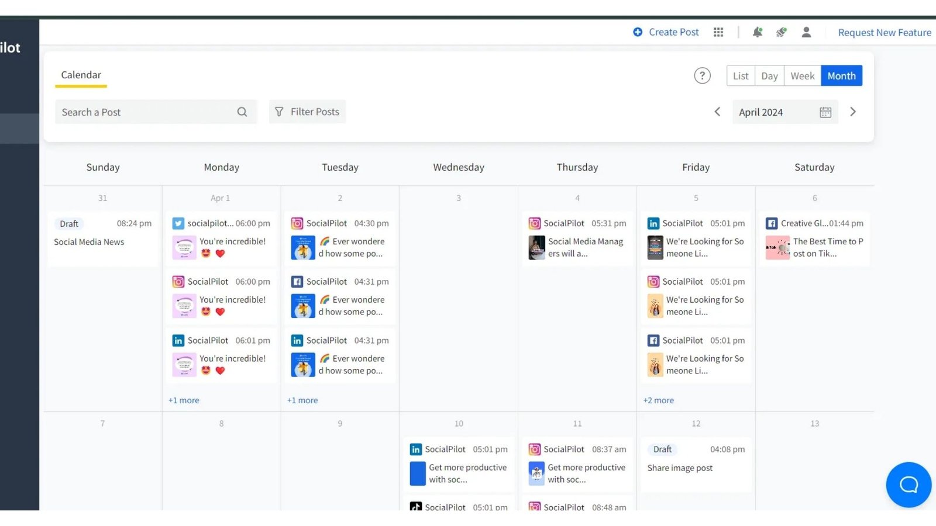Go to next month arrow
936x526 pixels.
point(853,112)
